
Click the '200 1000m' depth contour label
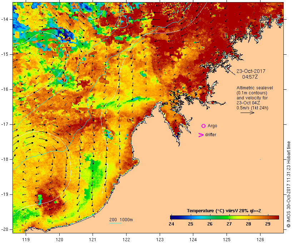click(121, 220)
